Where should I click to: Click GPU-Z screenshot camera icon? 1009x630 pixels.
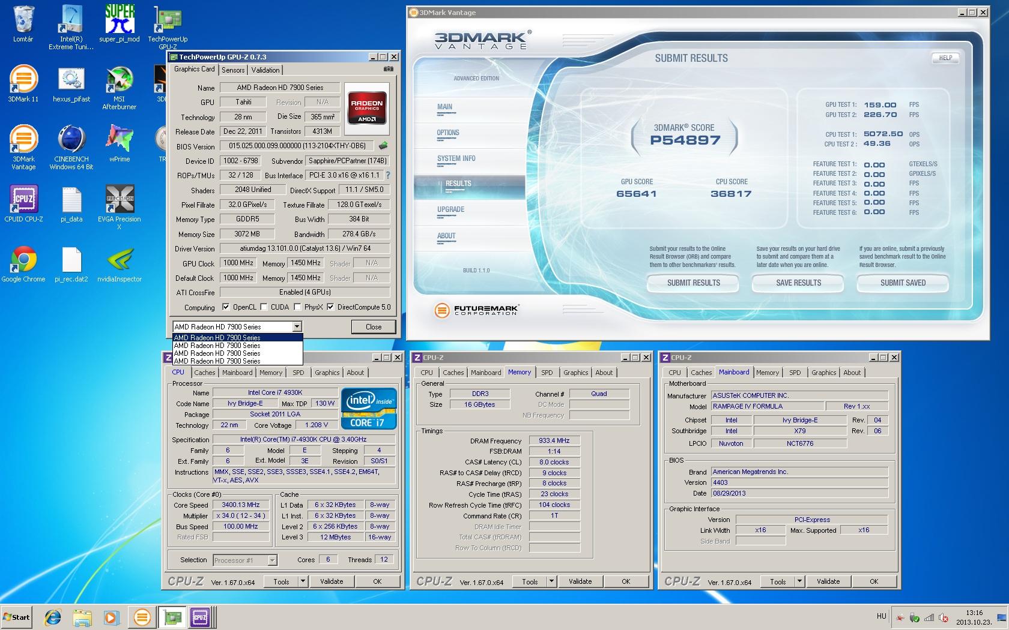pyautogui.click(x=389, y=69)
